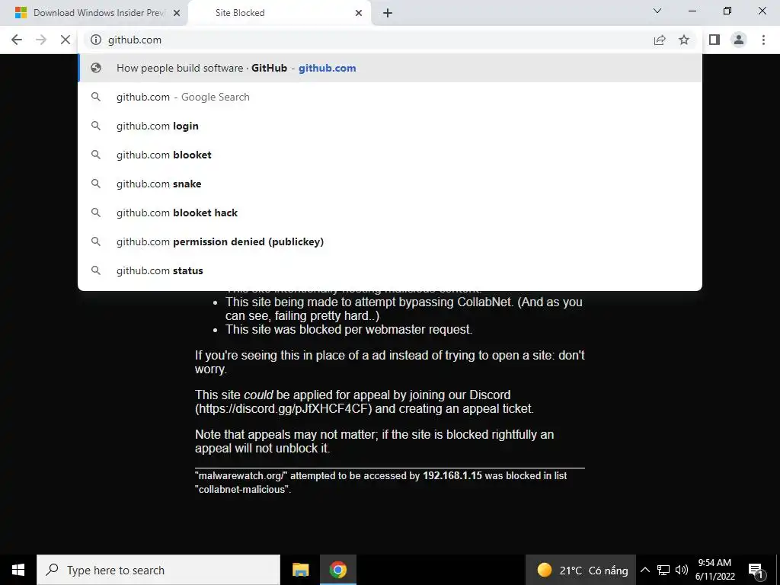Click the share this page icon
Screen dimensions: 780x585
(660, 40)
